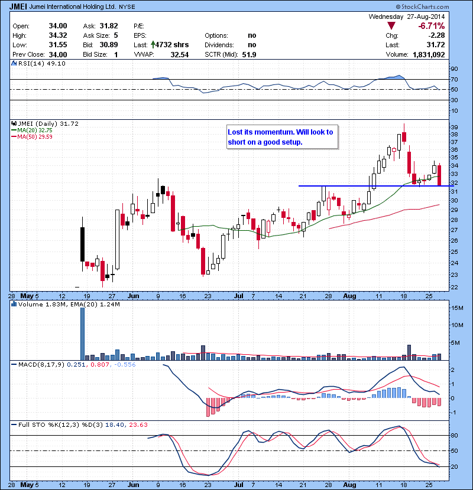Select the MA(50) 29.59 legend
The image size is (473, 490).
[32, 136]
